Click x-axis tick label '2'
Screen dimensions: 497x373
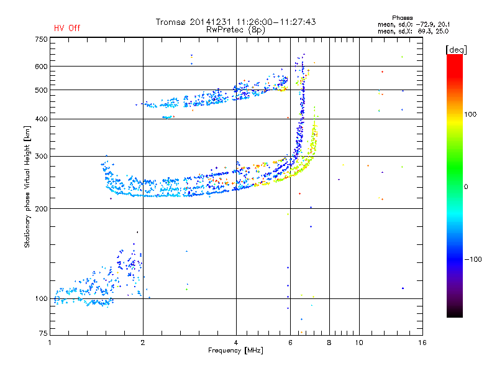(x=143, y=343)
